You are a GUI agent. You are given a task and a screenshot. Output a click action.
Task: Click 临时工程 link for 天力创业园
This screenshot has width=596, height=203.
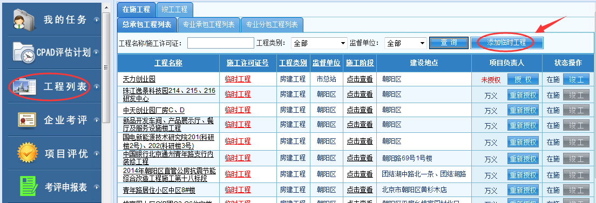(x=238, y=79)
